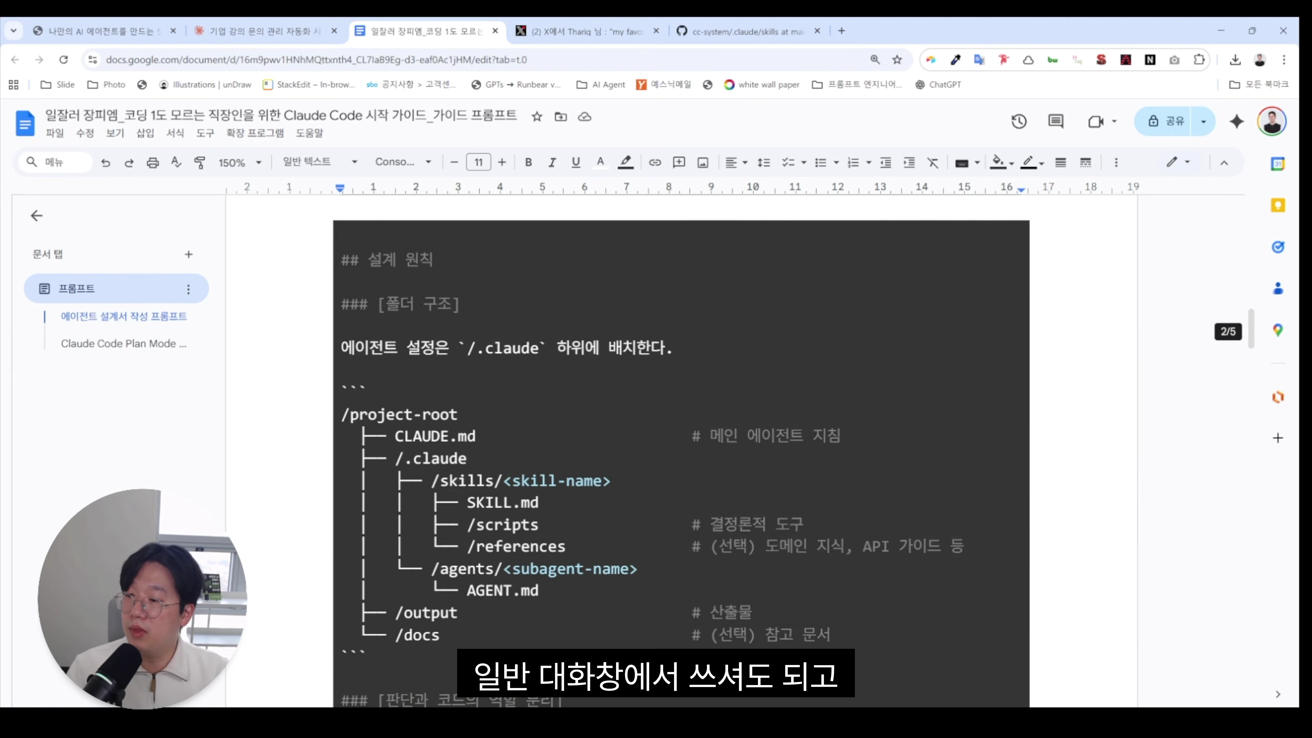Increase font size plus button
Viewport: 1312px width, 738px height.
pyautogui.click(x=502, y=163)
